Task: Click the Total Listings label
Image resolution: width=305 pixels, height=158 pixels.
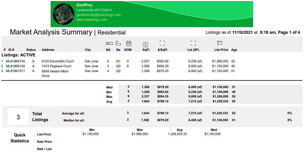Action: (x=40, y=117)
